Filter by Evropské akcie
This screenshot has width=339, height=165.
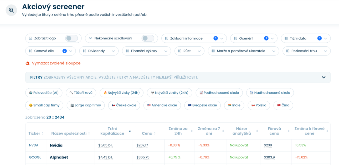coord(202,105)
